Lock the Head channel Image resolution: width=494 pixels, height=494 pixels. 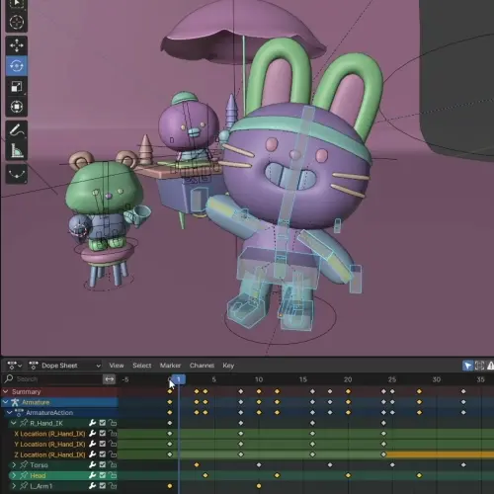[x=113, y=475]
